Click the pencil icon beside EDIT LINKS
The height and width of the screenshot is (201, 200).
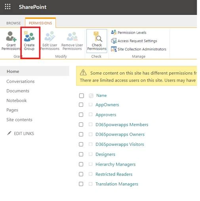(9, 133)
